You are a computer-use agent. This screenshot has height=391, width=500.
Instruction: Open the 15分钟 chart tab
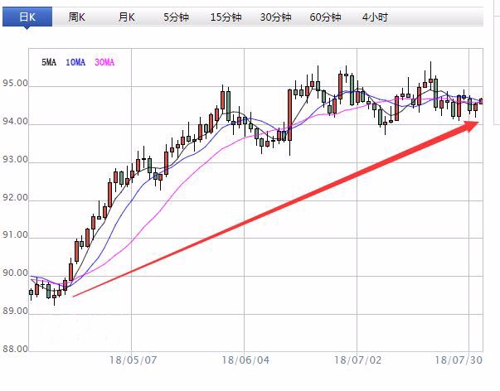point(226,17)
